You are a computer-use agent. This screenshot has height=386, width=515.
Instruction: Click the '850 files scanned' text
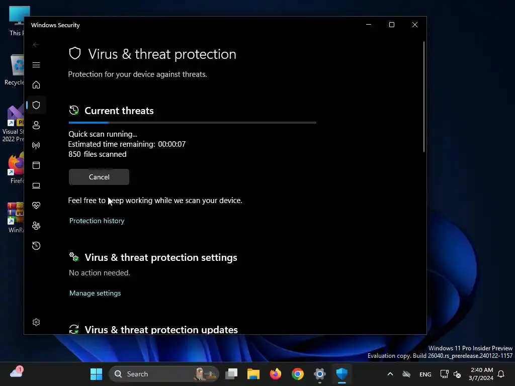(x=97, y=154)
